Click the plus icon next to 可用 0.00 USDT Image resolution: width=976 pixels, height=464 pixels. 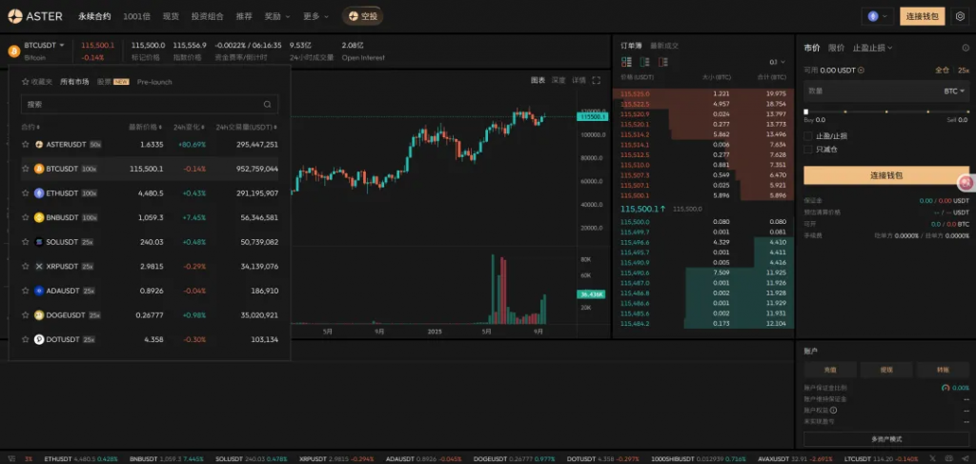coord(861,71)
